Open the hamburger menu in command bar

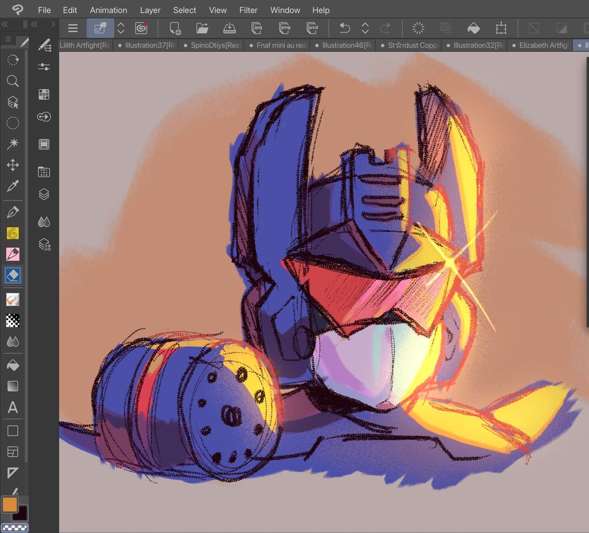(73, 28)
